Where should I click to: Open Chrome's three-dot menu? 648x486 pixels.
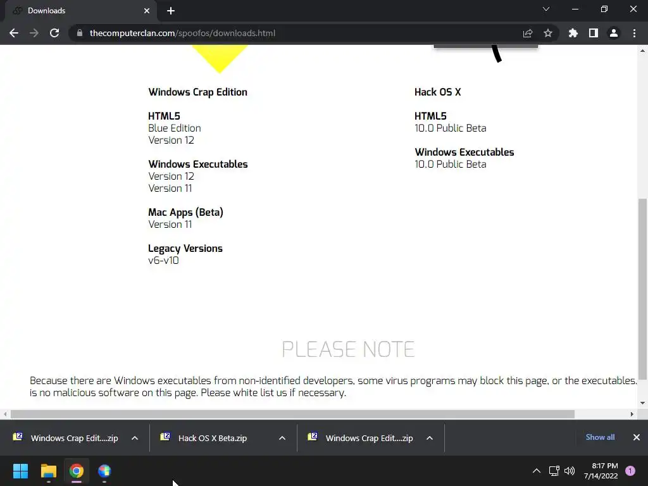634,33
